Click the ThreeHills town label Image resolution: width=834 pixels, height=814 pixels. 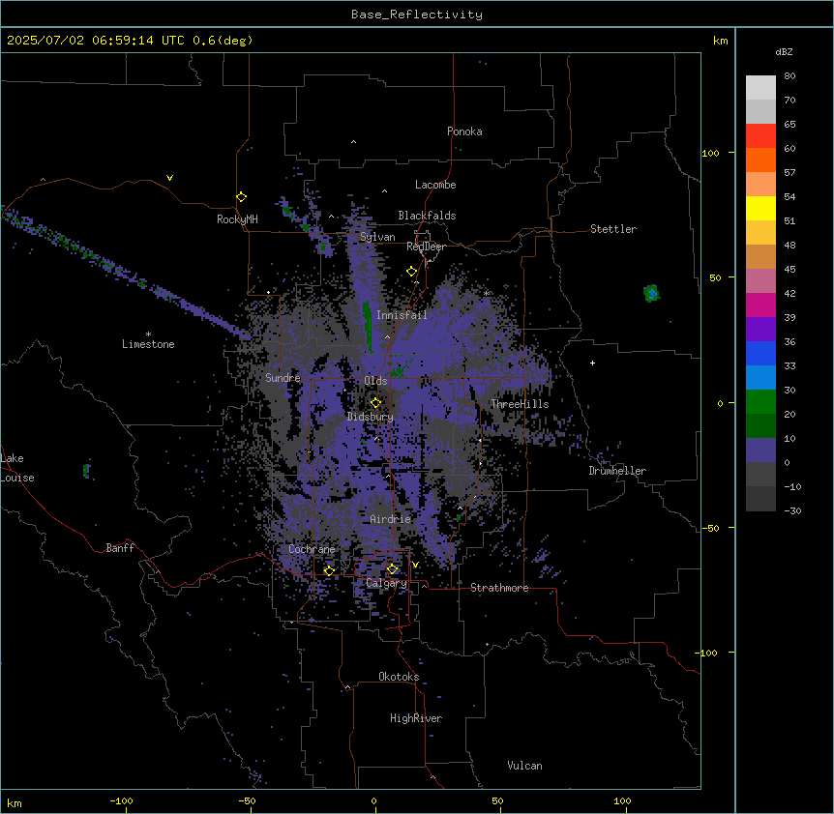[x=520, y=404]
